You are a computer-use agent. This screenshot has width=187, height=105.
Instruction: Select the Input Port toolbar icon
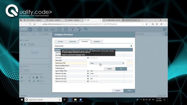(46, 29)
